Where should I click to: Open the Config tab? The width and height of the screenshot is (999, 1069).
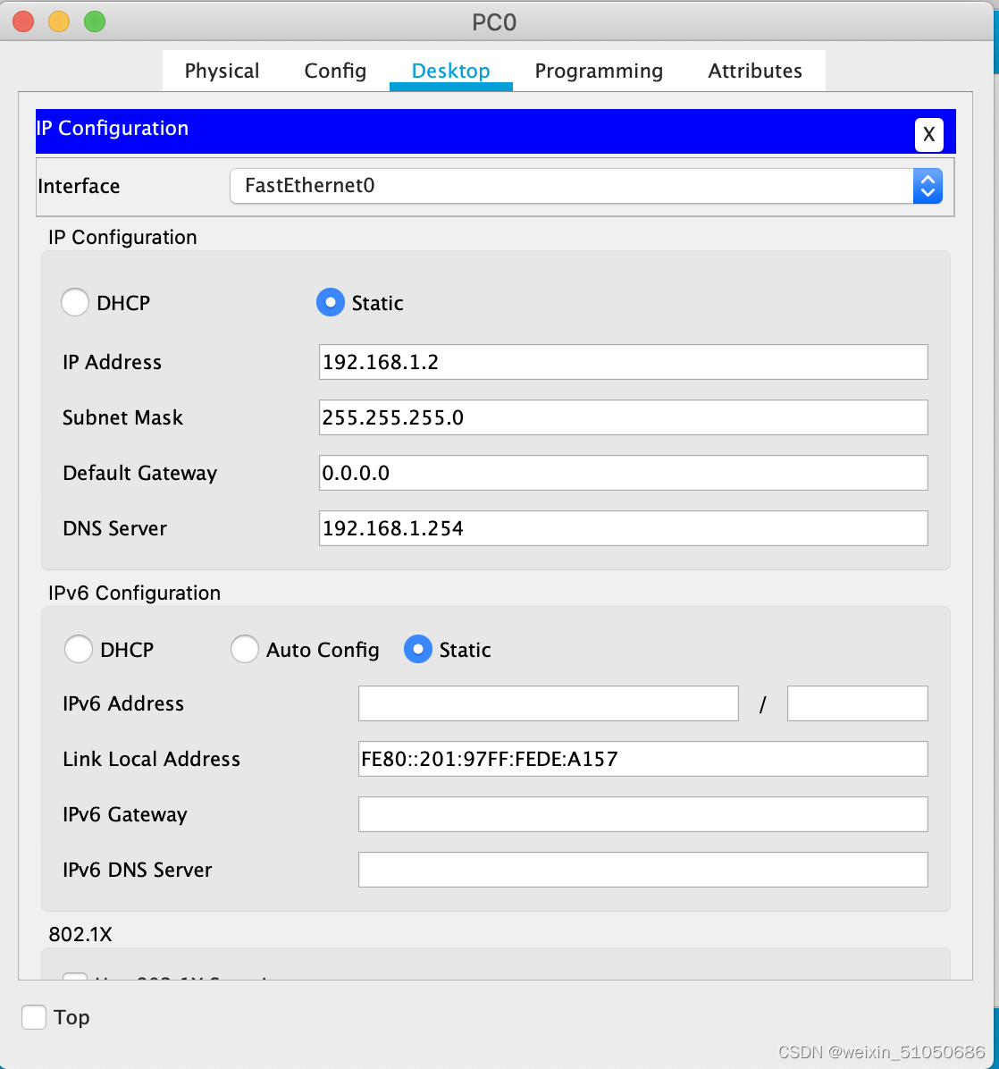(x=335, y=71)
